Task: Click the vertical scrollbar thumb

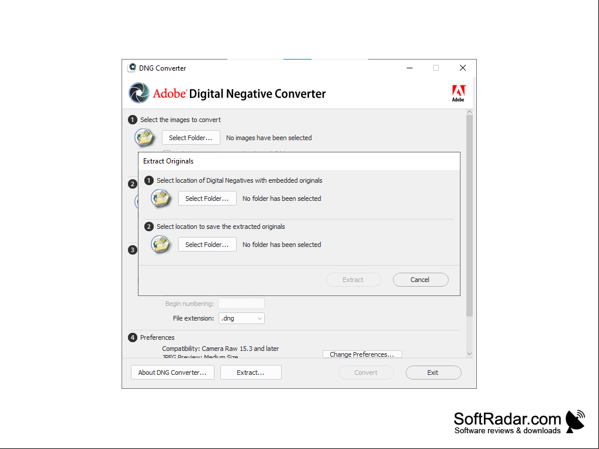Action: coord(469,215)
